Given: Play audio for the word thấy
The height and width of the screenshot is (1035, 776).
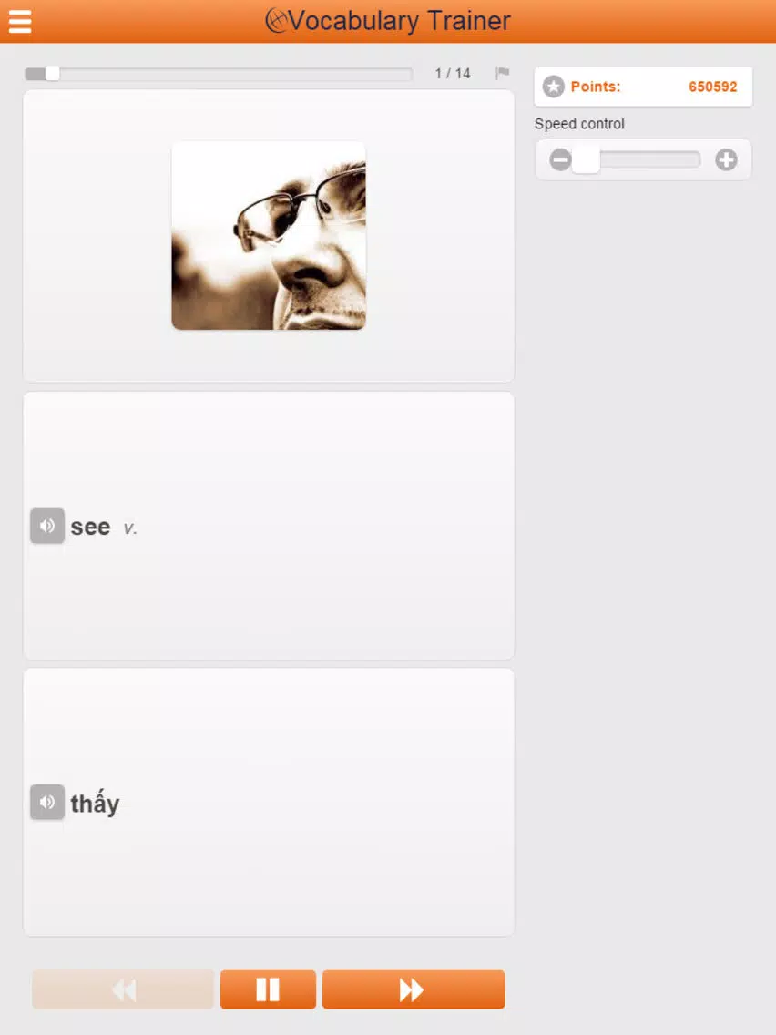Looking at the screenshot, I should (47, 802).
